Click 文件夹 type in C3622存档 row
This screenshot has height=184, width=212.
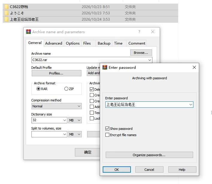130,7
